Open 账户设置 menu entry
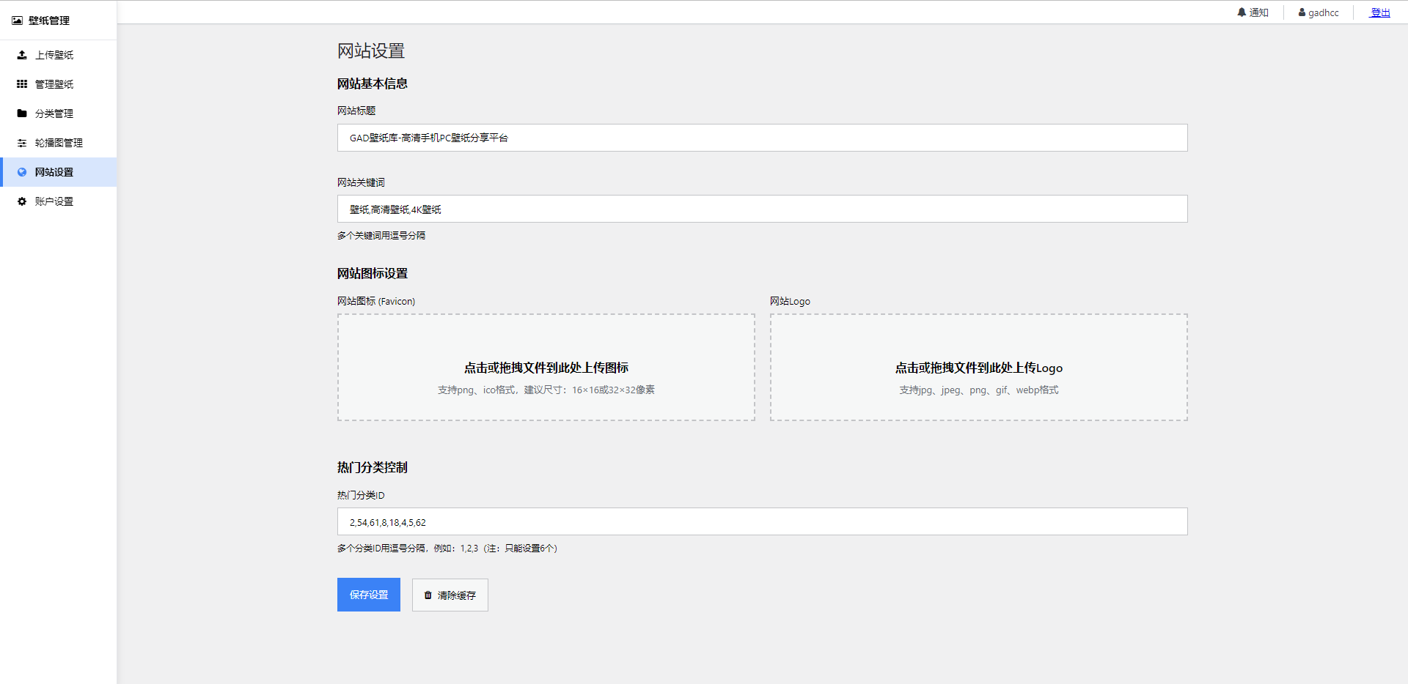The width and height of the screenshot is (1408, 684). click(54, 201)
